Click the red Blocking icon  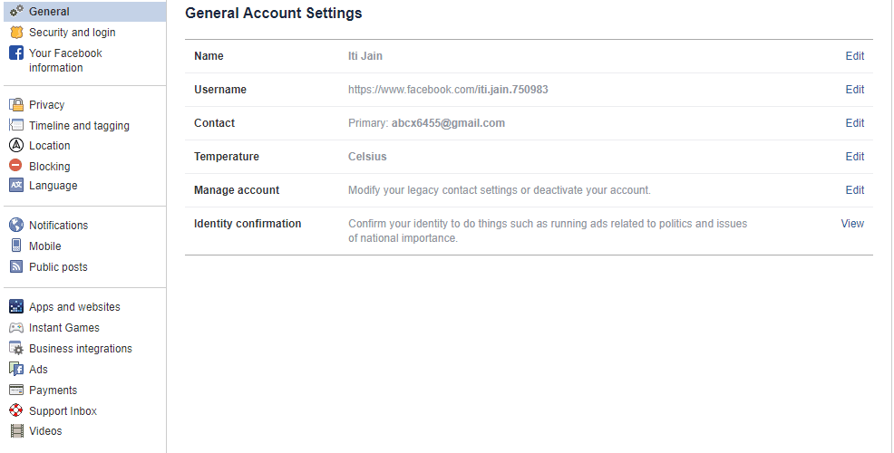[16, 165]
